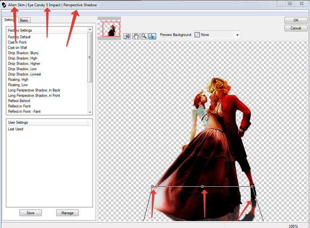Select Reflect in Front - Faint preset
The image size is (310, 228).
pos(24,112)
